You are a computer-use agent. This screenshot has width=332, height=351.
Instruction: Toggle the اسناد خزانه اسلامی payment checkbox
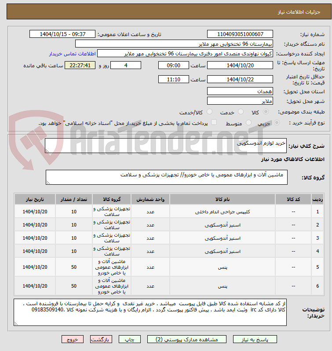(x=214, y=122)
